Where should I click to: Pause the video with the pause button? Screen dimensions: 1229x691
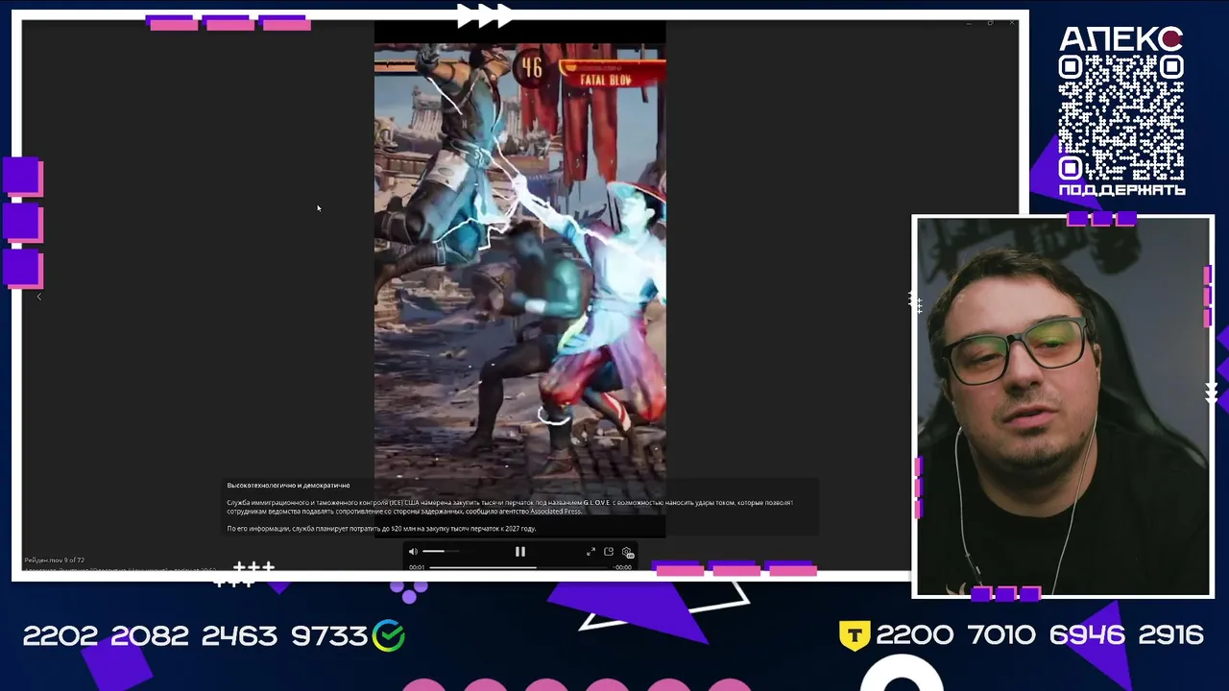tap(519, 552)
